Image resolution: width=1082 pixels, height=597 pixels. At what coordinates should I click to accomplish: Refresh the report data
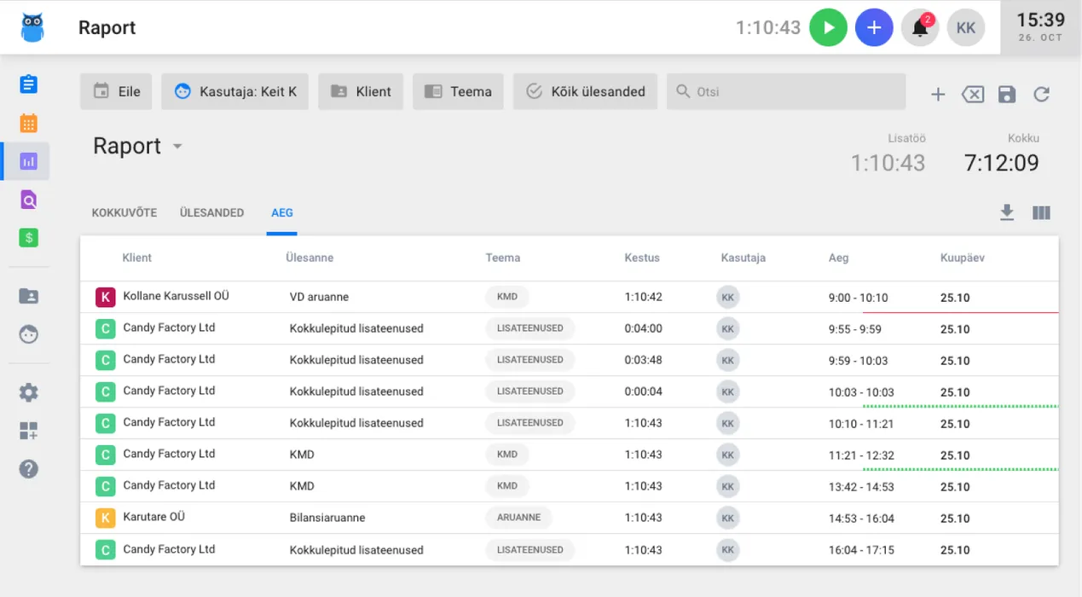pyautogui.click(x=1041, y=95)
